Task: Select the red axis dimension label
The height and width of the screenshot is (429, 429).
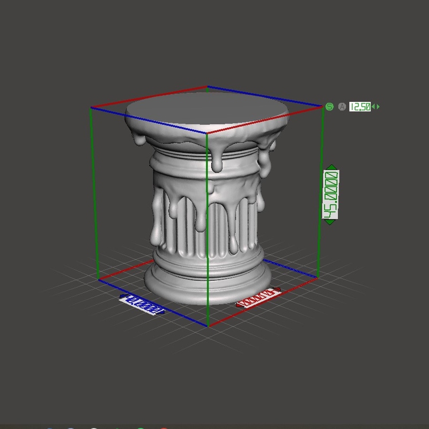Action: coord(258,298)
